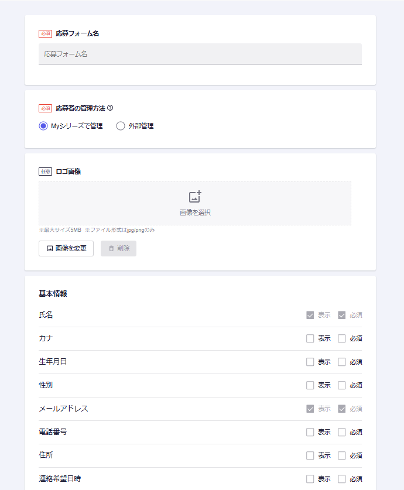Type in the 応募フォーム名 input field
This screenshot has width=404, height=490.
point(200,54)
